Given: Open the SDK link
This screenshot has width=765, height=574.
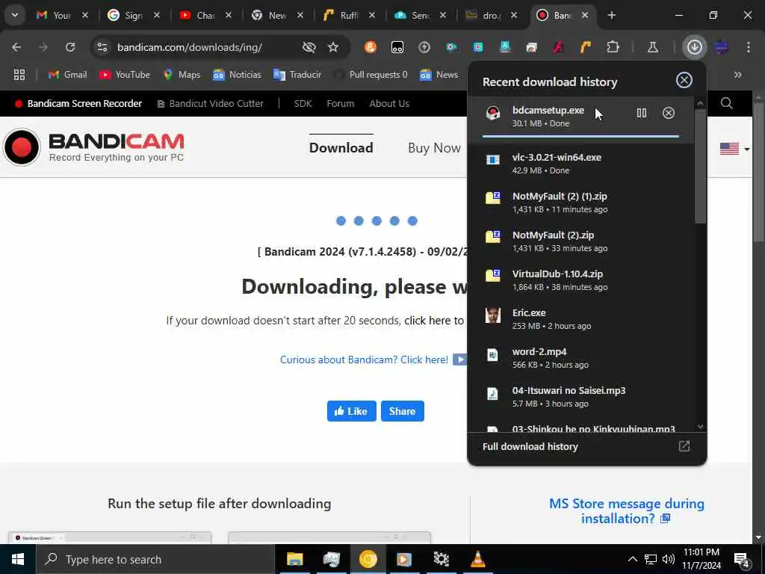Looking at the screenshot, I should [x=303, y=103].
